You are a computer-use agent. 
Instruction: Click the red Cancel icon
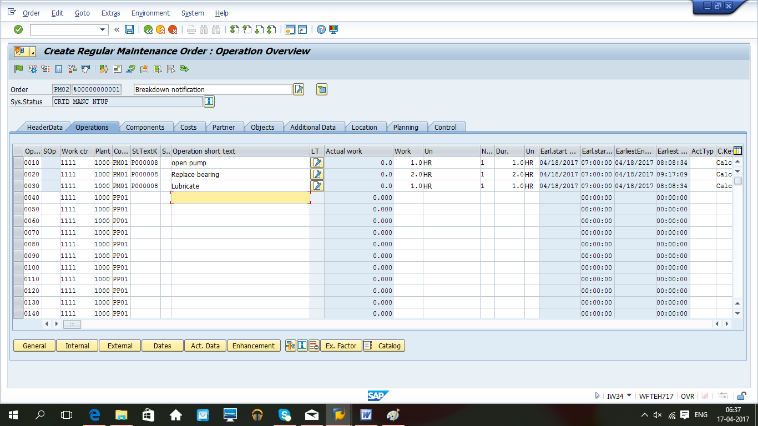click(x=173, y=29)
